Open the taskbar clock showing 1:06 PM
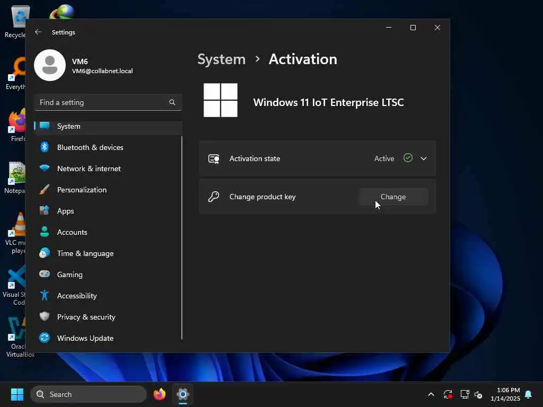Image resolution: width=543 pixels, height=407 pixels. pyautogui.click(x=505, y=394)
